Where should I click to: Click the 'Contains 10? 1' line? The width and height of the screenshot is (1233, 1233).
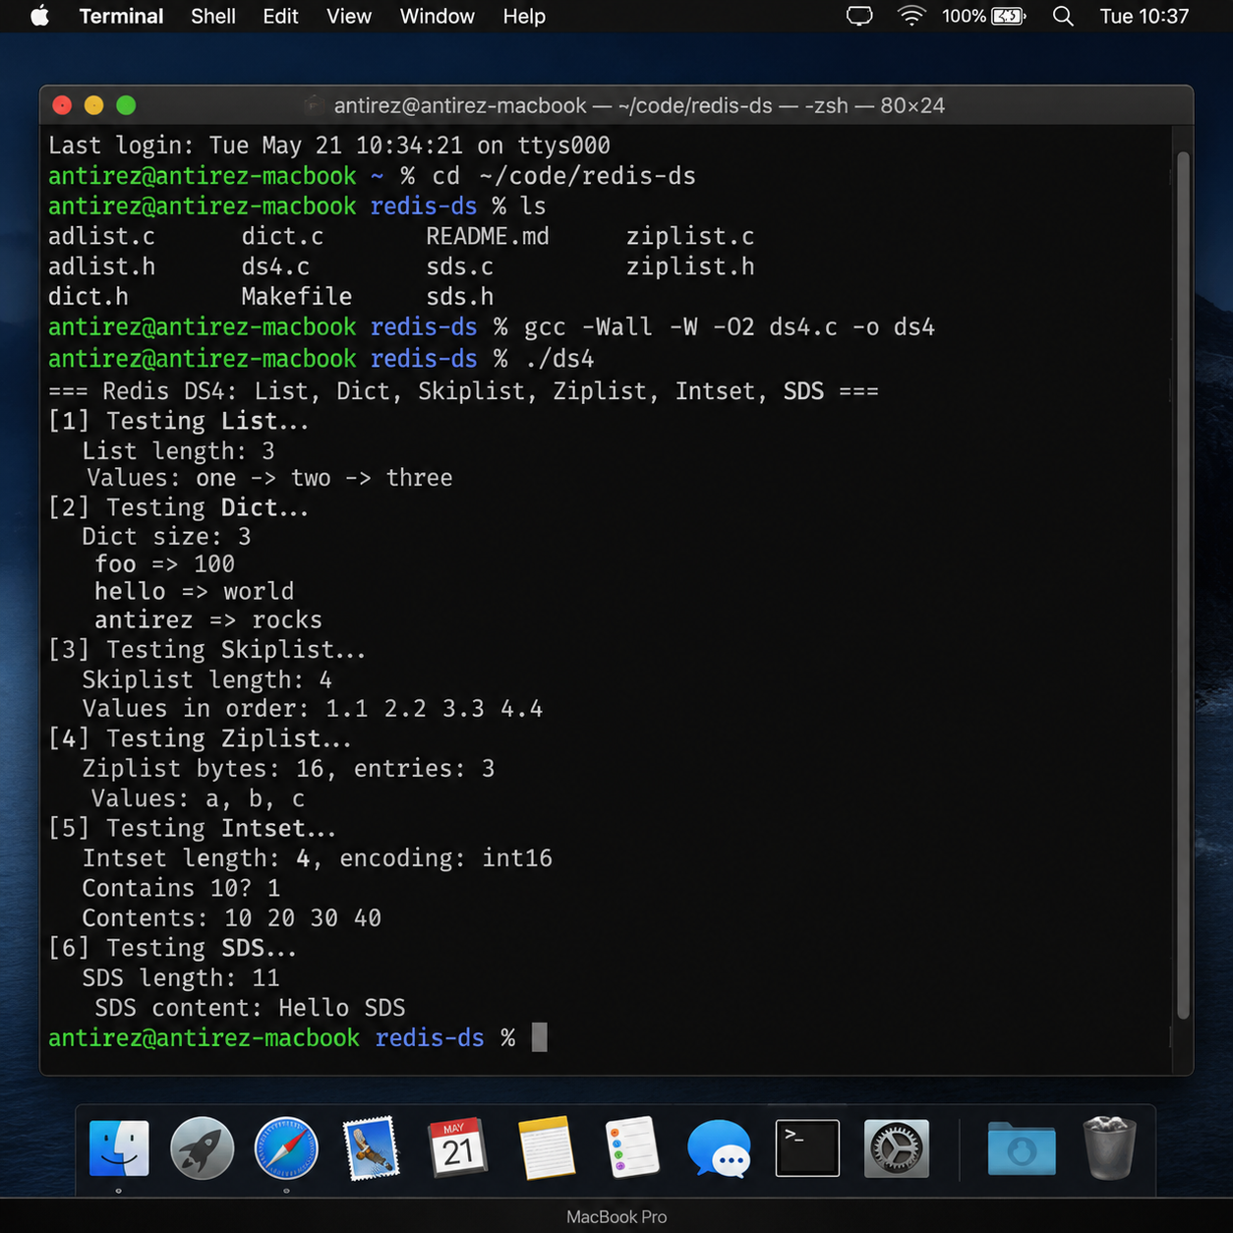pos(181,888)
